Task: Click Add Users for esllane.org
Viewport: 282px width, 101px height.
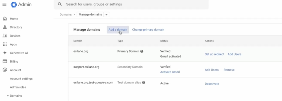Action: click(234, 54)
